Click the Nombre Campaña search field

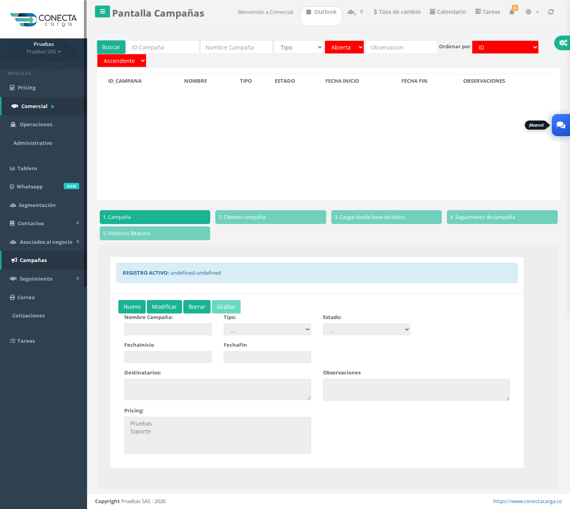click(236, 47)
